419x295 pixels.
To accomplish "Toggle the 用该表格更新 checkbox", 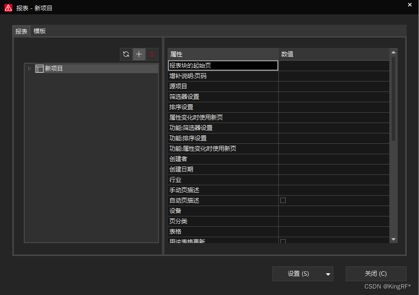I will [283, 241].
